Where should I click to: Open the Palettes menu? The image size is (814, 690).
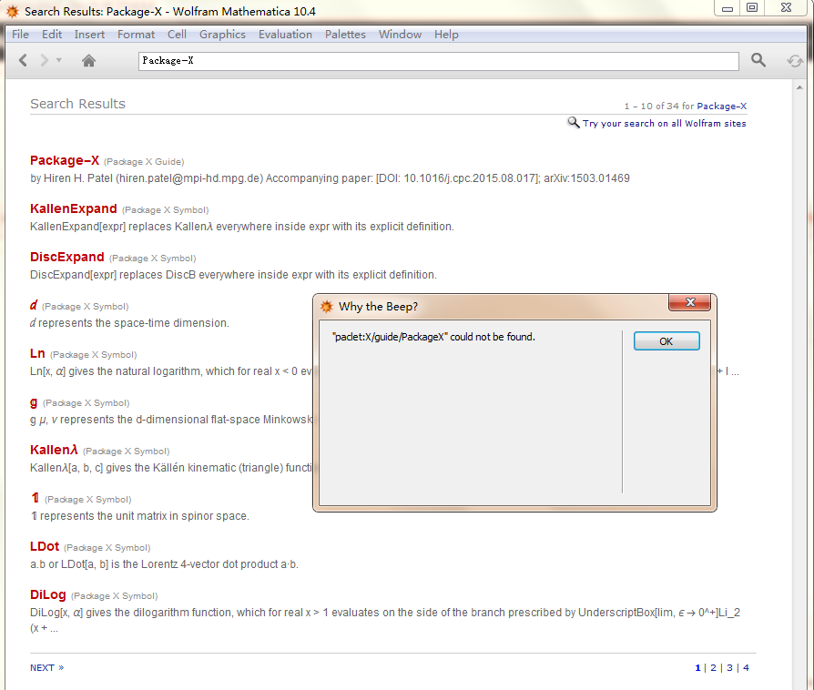tap(345, 35)
